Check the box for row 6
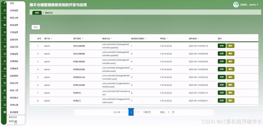The height and width of the screenshot is (126, 263). [31, 85]
